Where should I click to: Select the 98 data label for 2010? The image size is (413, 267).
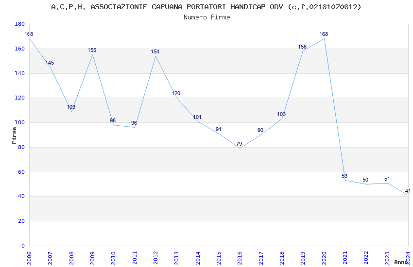pyautogui.click(x=113, y=120)
